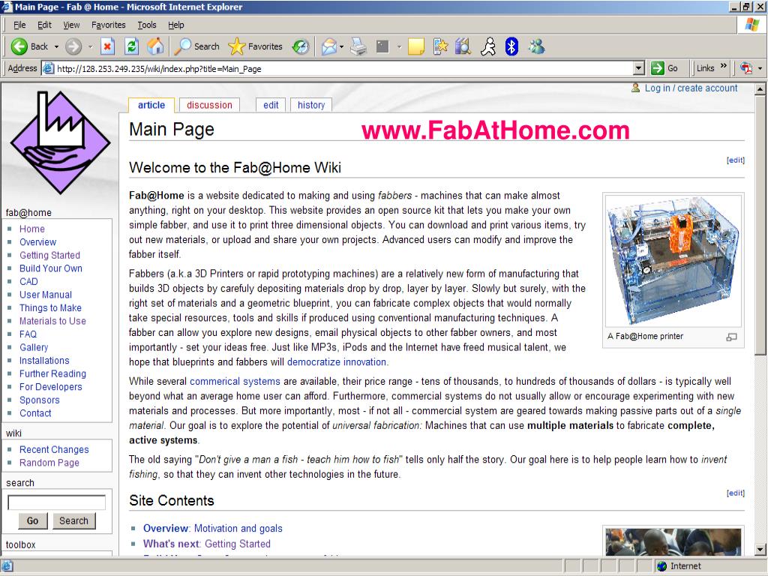Open the Back button history dropdown
The image size is (768, 576).
(56, 47)
